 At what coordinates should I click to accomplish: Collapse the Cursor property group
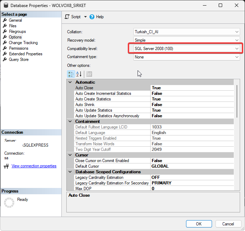point(70,155)
